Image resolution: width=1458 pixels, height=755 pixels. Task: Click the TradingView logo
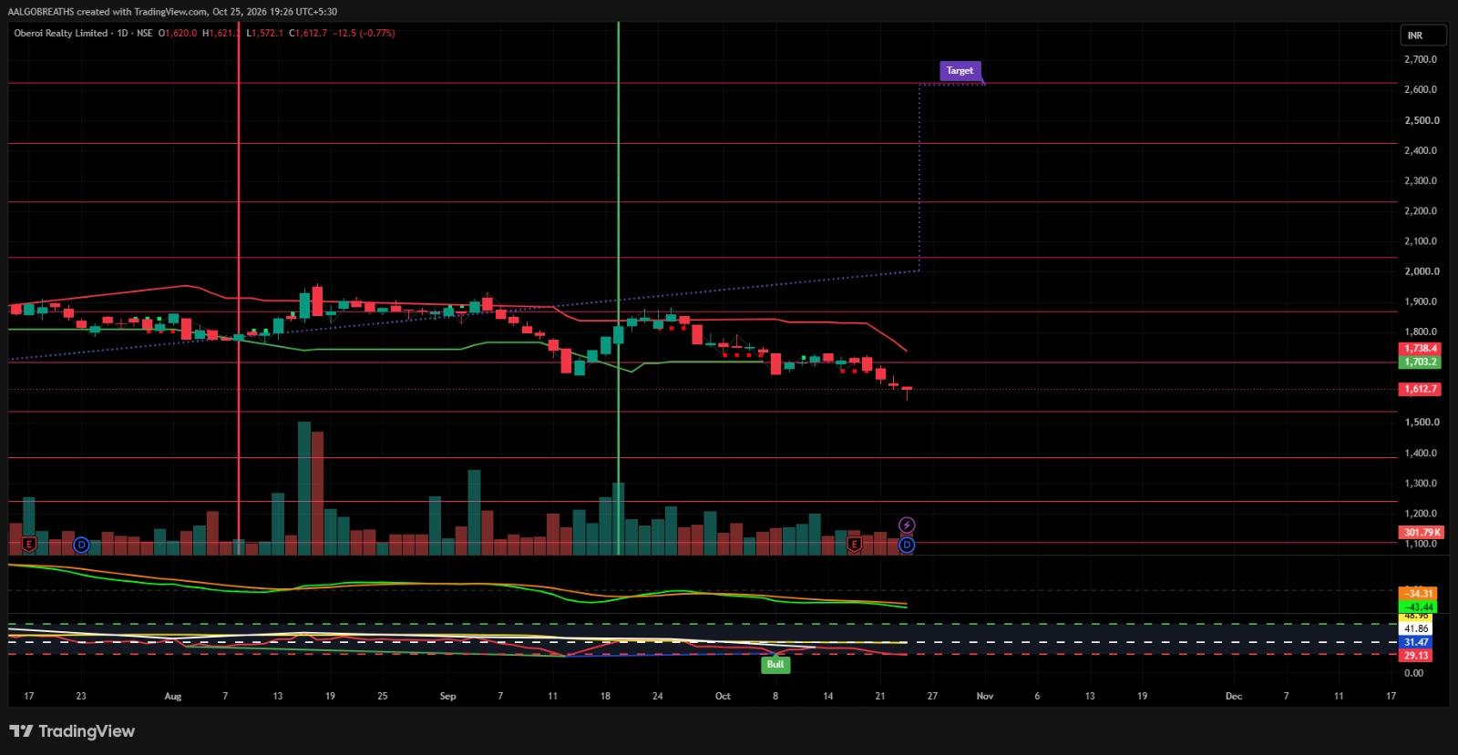[72, 731]
